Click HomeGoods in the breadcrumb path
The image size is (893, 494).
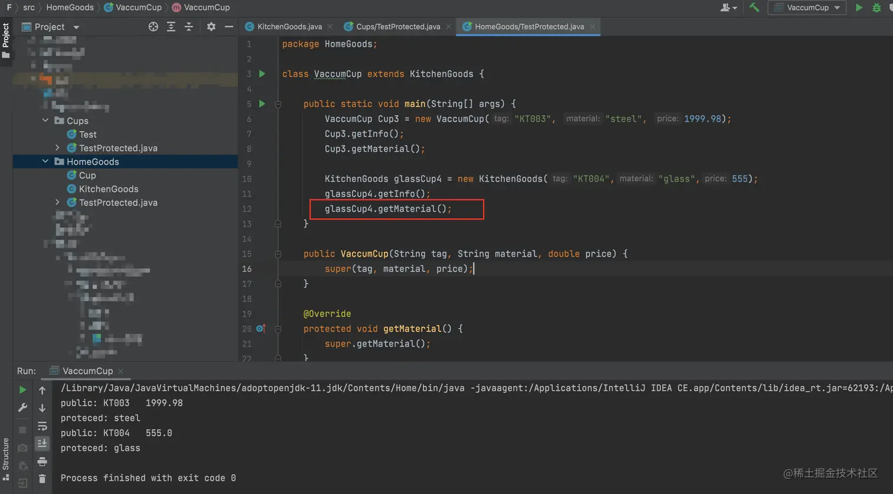pos(70,8)
